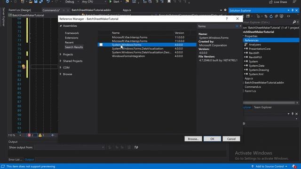This screenshot has height=169, width=301.
Task: Click Cancel in Reference Manager
Action: tap(231, 139)
